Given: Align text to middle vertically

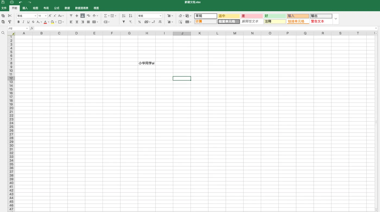Looking at the screenshot, I should point(77,16).
